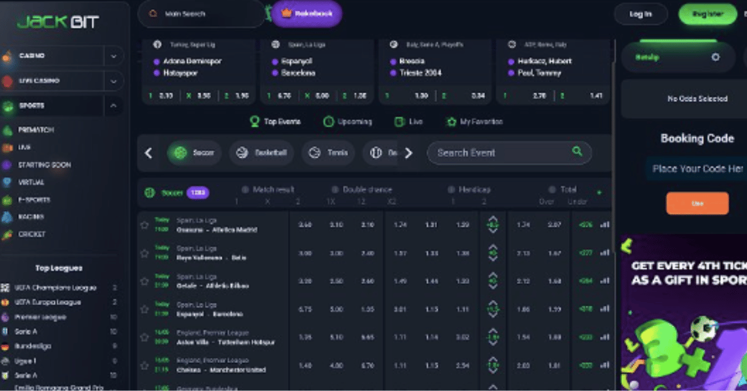The height and width of the screenshot is (391, 747).
Task: Open match stats for Rayo Vallecano – Betis
Action: [x=604, y=253]
